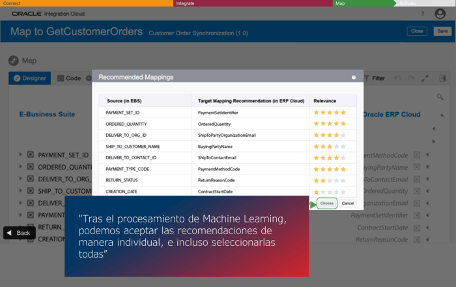Click the ContractStartDate target element in tree
Screen dimensions: 456x287
click(382, 228)
